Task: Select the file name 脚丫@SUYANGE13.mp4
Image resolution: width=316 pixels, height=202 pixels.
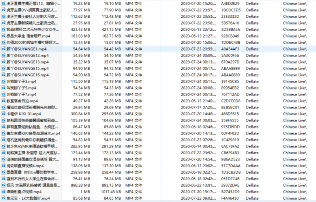Action: 28,62
